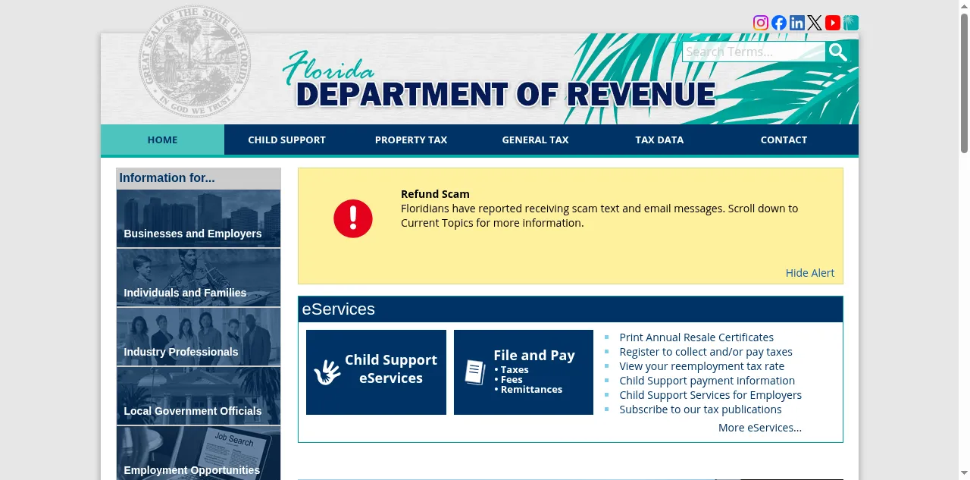The width and height of the screenshot is (970, 480).
Task: Click the More eServices... link
Action: pyautogui.click(x=760, y=428)
